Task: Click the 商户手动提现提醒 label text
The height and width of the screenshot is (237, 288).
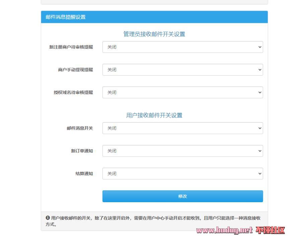Action: point(75,70)
